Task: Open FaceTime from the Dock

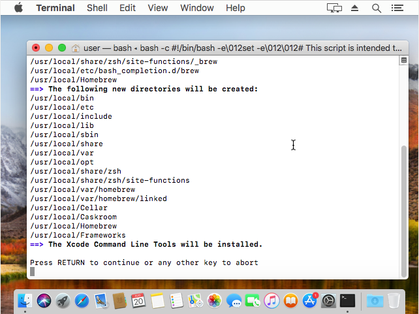Action: pos(253,301)
